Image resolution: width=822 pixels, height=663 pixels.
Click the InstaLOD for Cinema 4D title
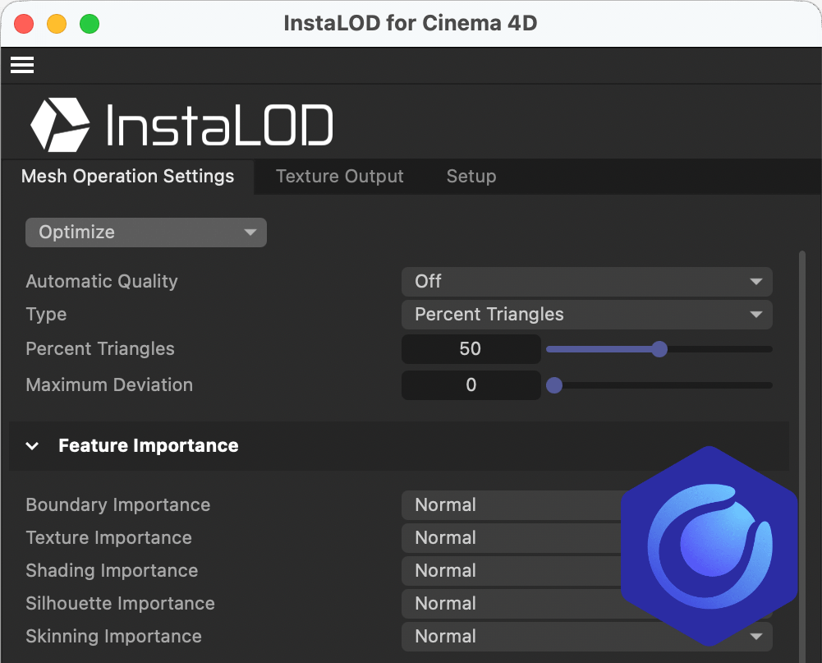(x=411, y=24)
